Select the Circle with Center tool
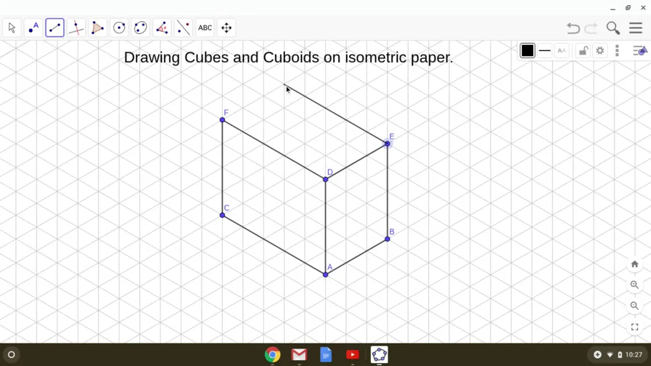The image size is (651, 366). [x=119, y=28]
